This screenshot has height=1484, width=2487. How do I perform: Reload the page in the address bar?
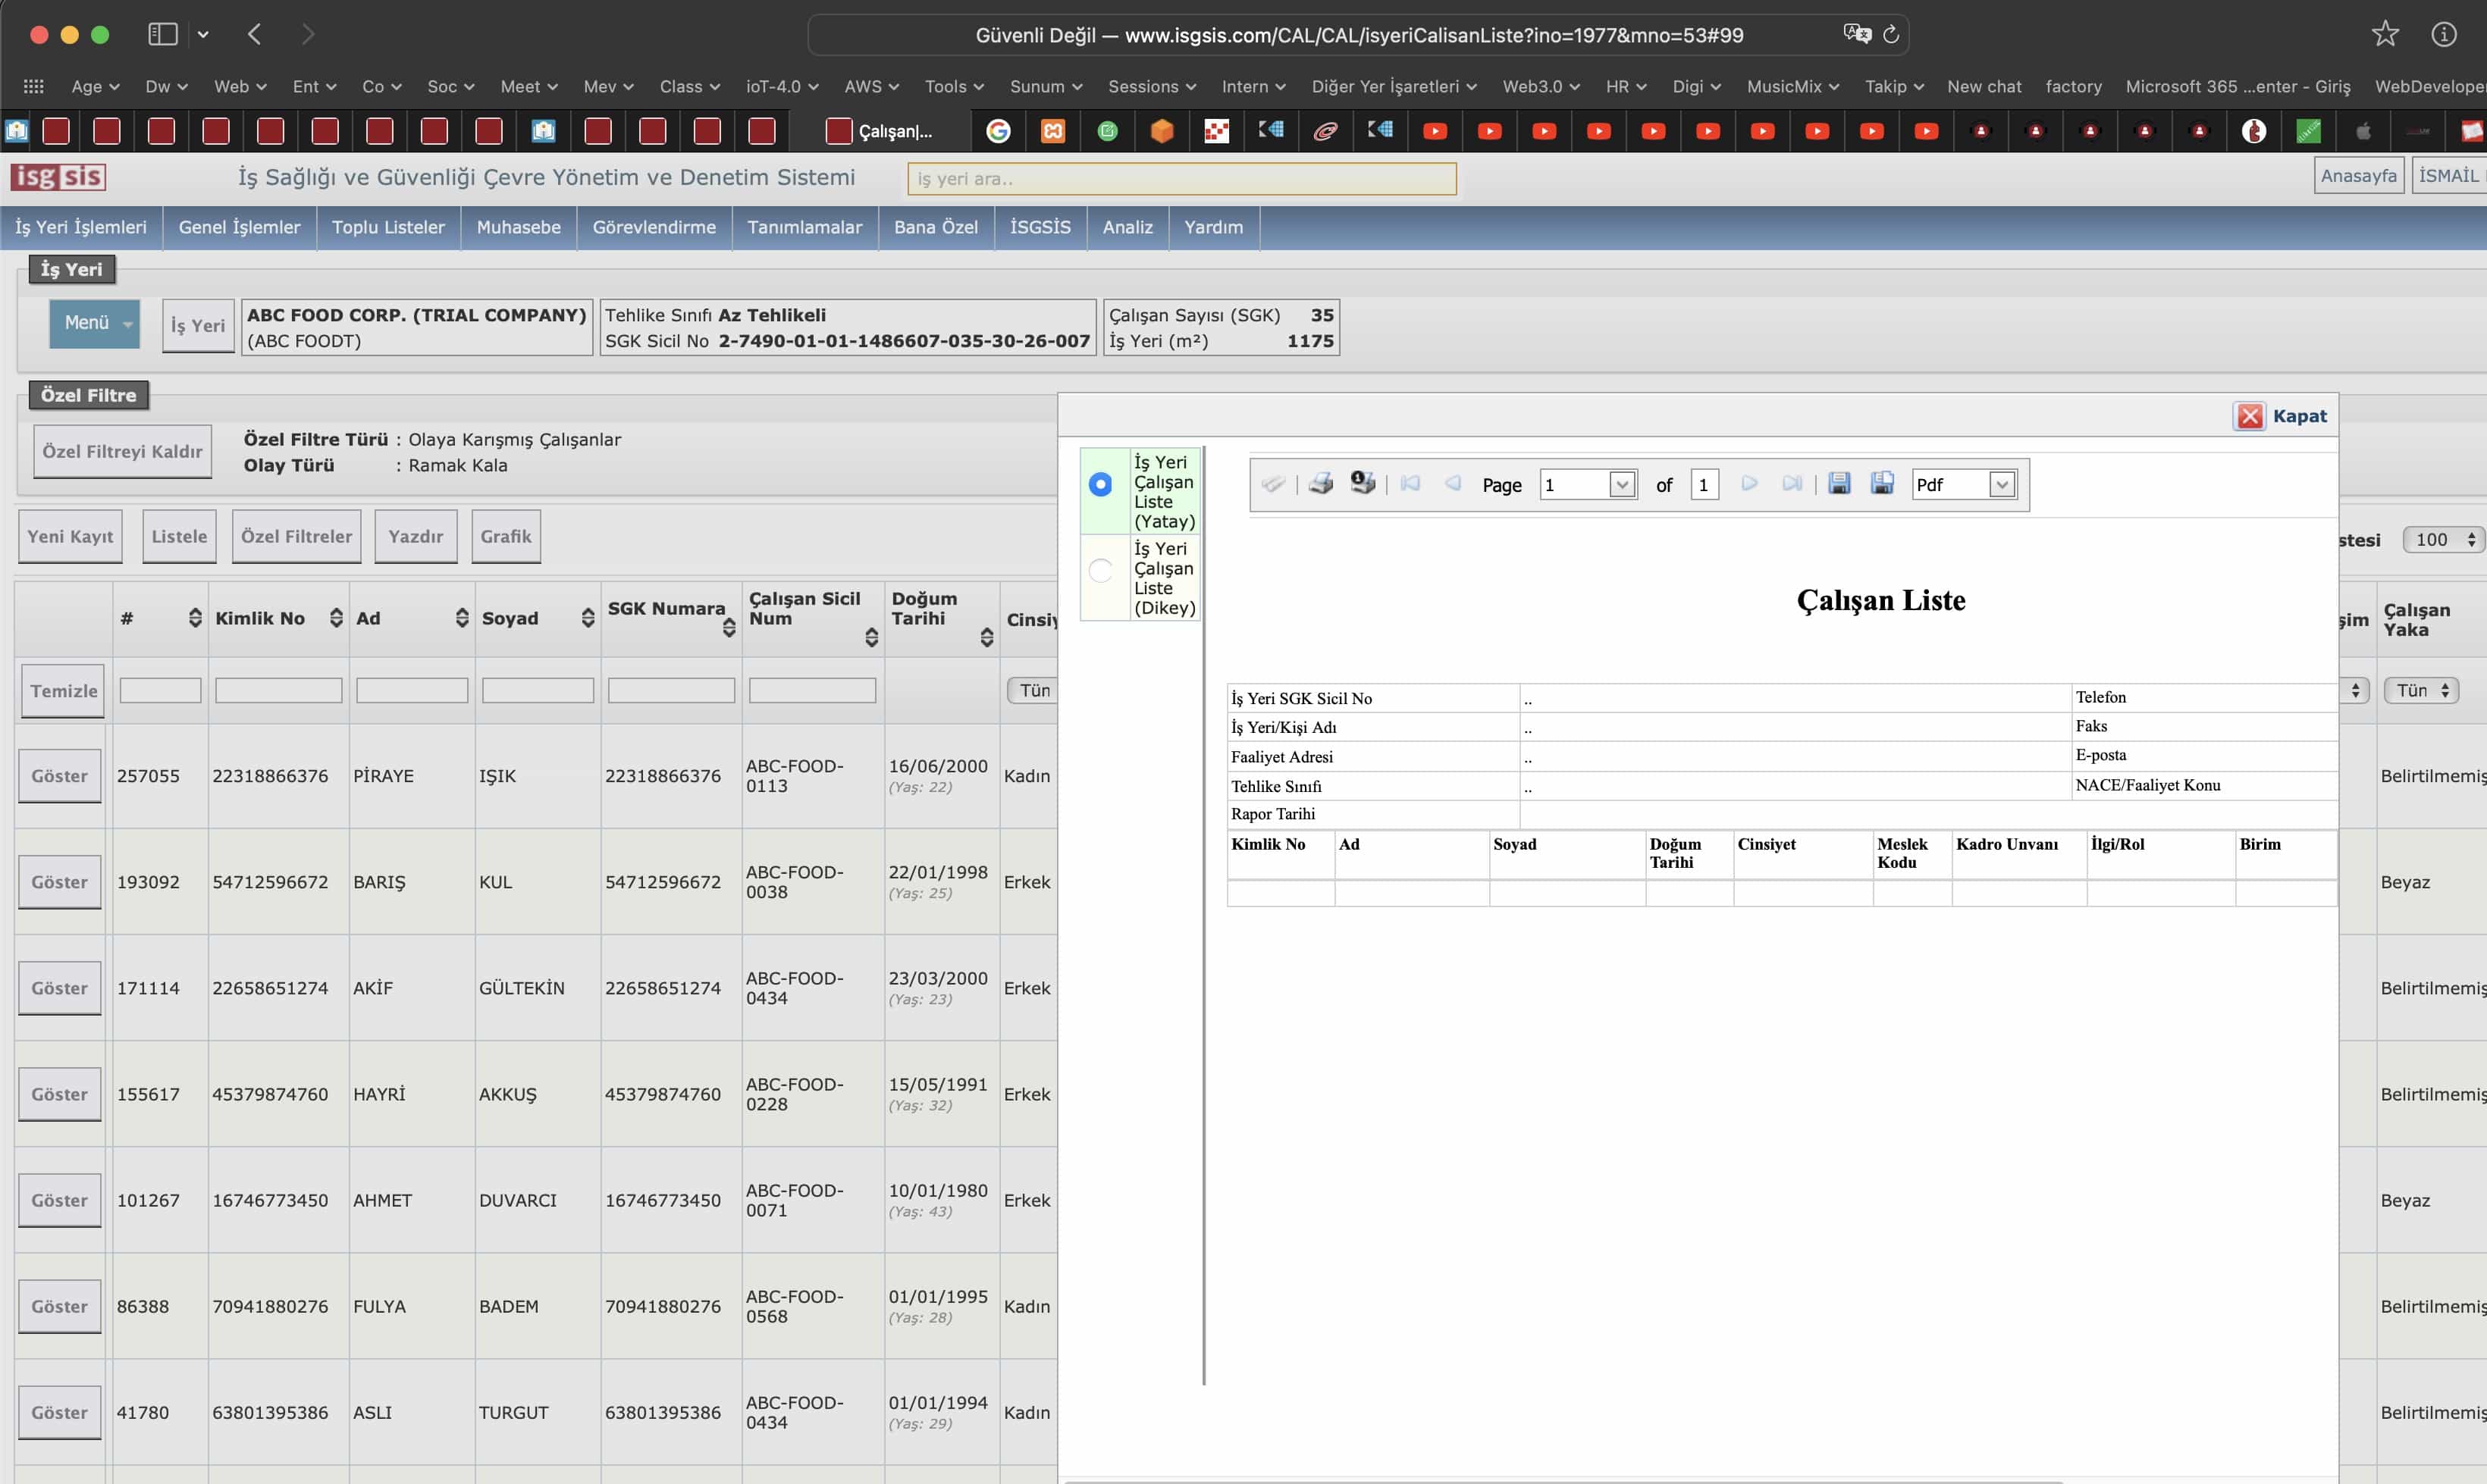(x=1891, y=35)
